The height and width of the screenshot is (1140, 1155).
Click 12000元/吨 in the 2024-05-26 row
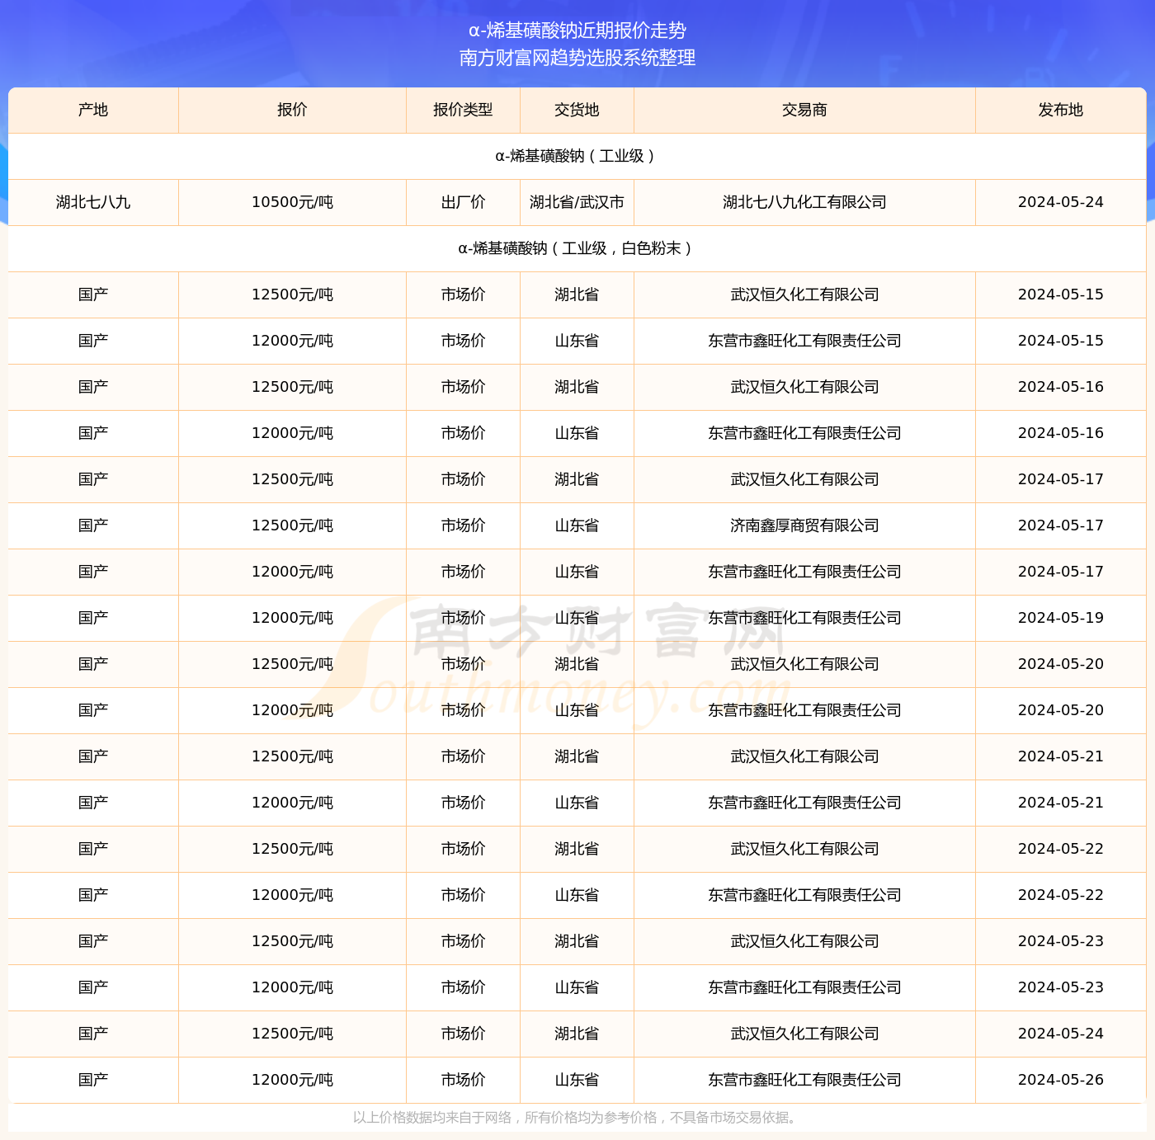pyautogui.click(x=292, y=1080)
